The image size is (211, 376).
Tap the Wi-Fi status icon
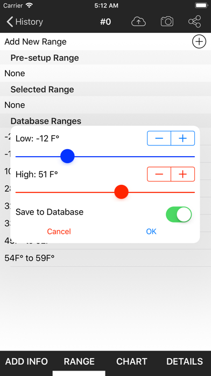click(x=29, y=5)
